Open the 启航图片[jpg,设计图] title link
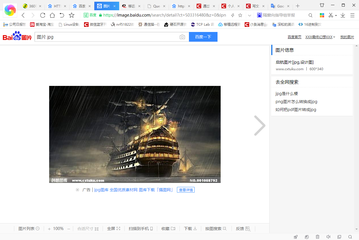 295,62
